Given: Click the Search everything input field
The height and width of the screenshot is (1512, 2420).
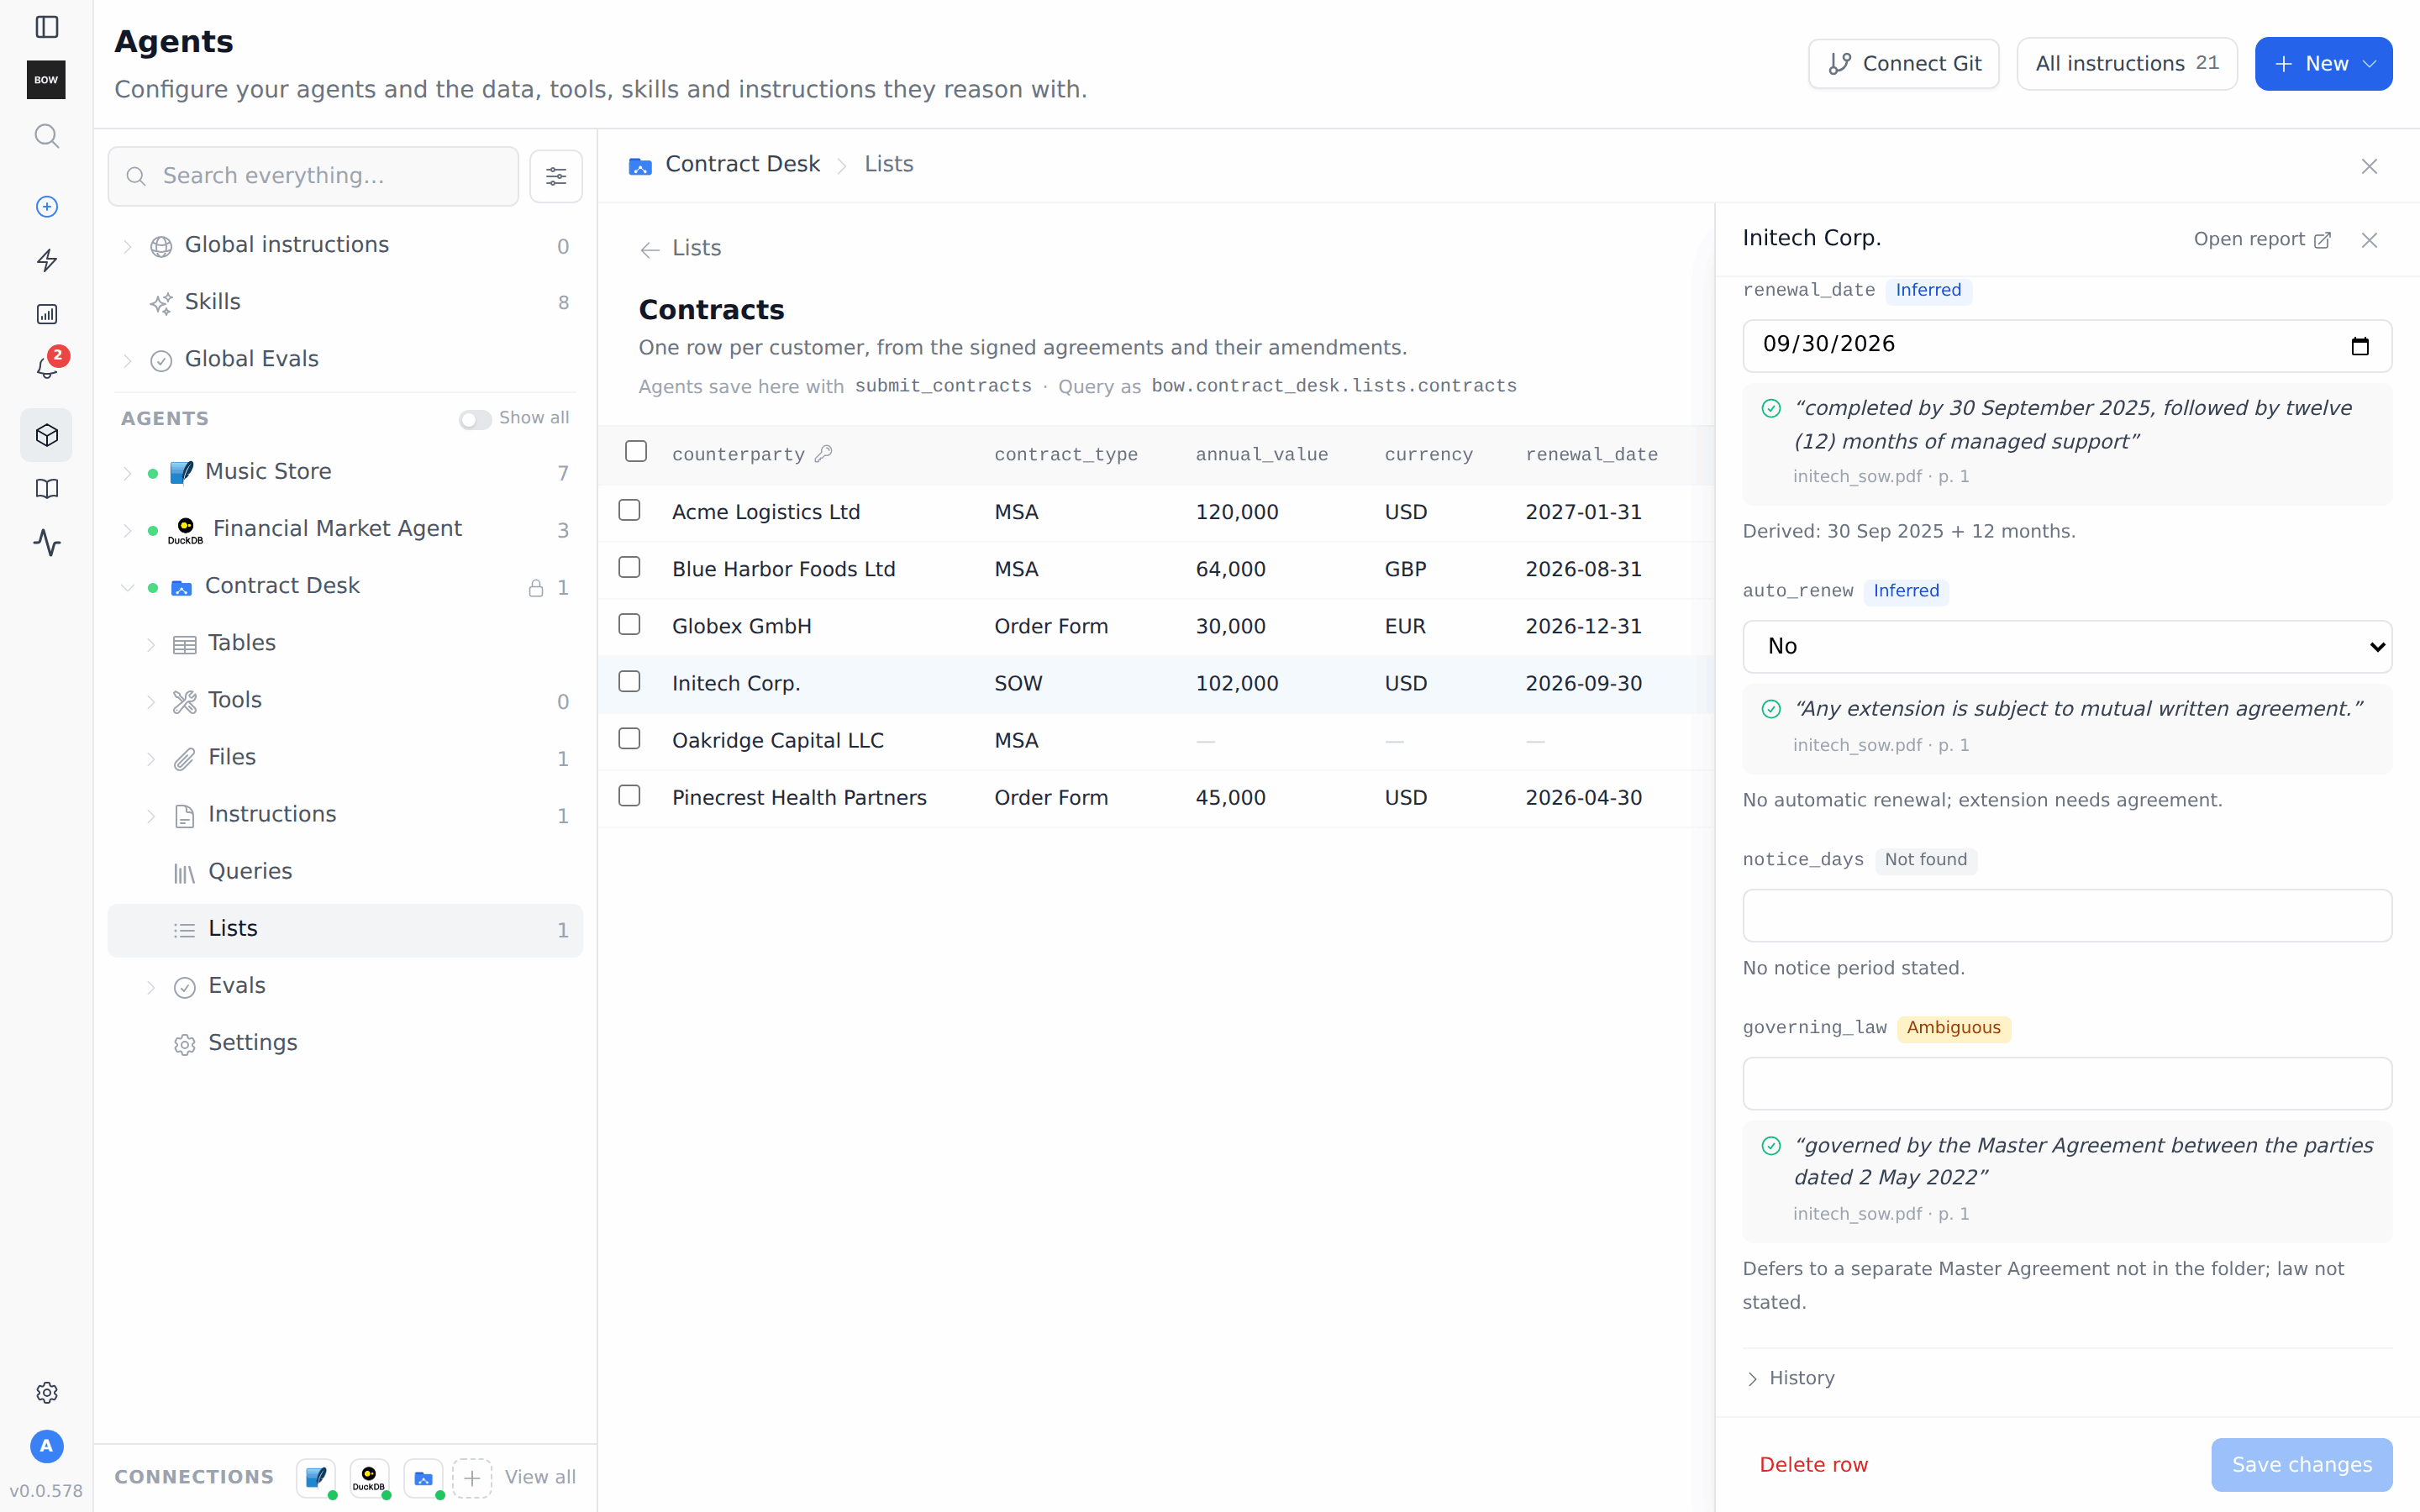Looking at the screenshot, I should (313, 176).
